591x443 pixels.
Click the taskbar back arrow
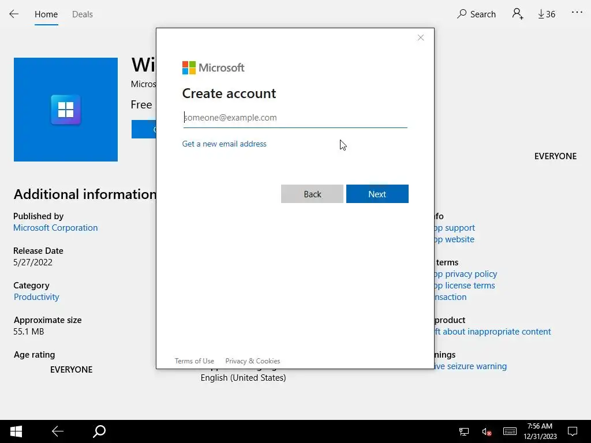coord(57,431)
